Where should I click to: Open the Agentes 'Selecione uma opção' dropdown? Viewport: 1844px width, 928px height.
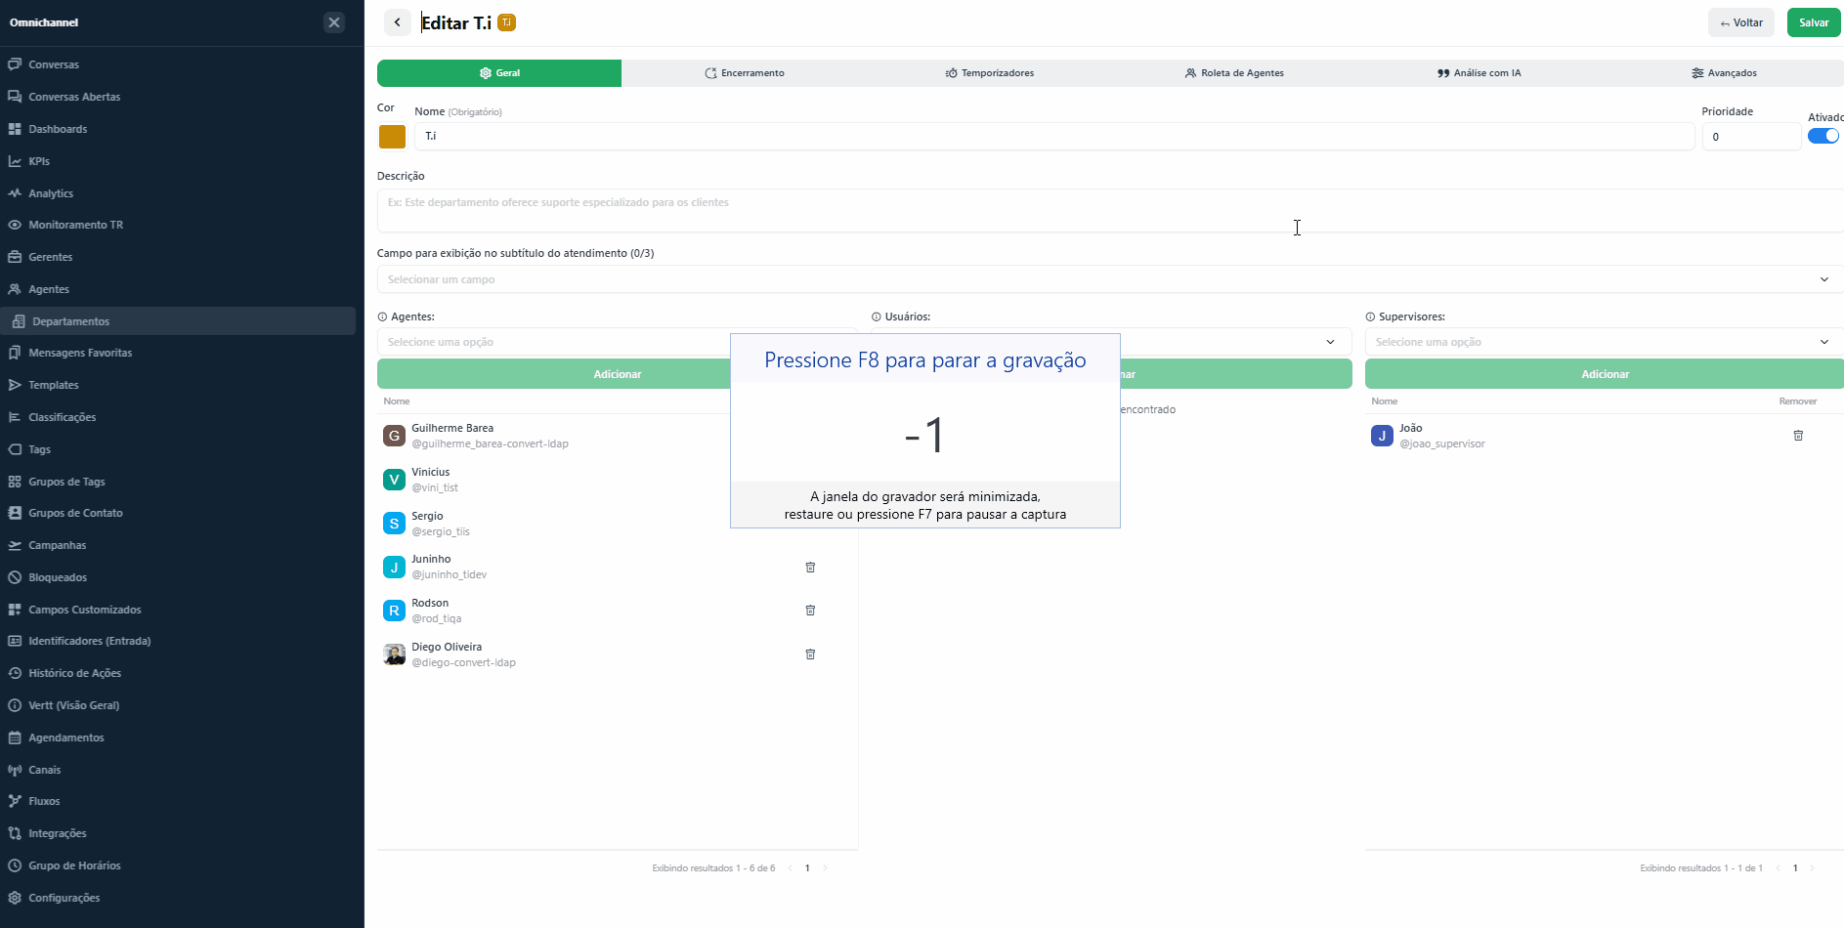[x=553, y=342]
